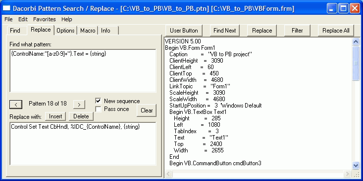Open the Help menu
The height and width of the screenshot is (181, 363).
pos(67,19)
